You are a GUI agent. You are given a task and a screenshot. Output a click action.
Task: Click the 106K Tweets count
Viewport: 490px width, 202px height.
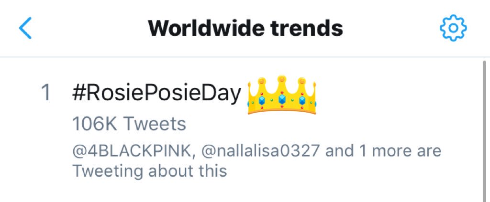point(129,124)
